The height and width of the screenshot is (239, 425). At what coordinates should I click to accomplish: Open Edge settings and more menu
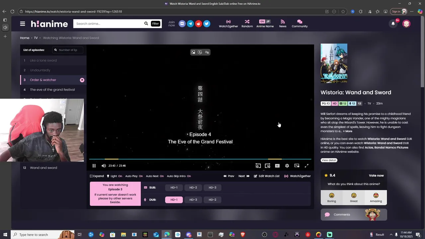click(x=412, y=12)
